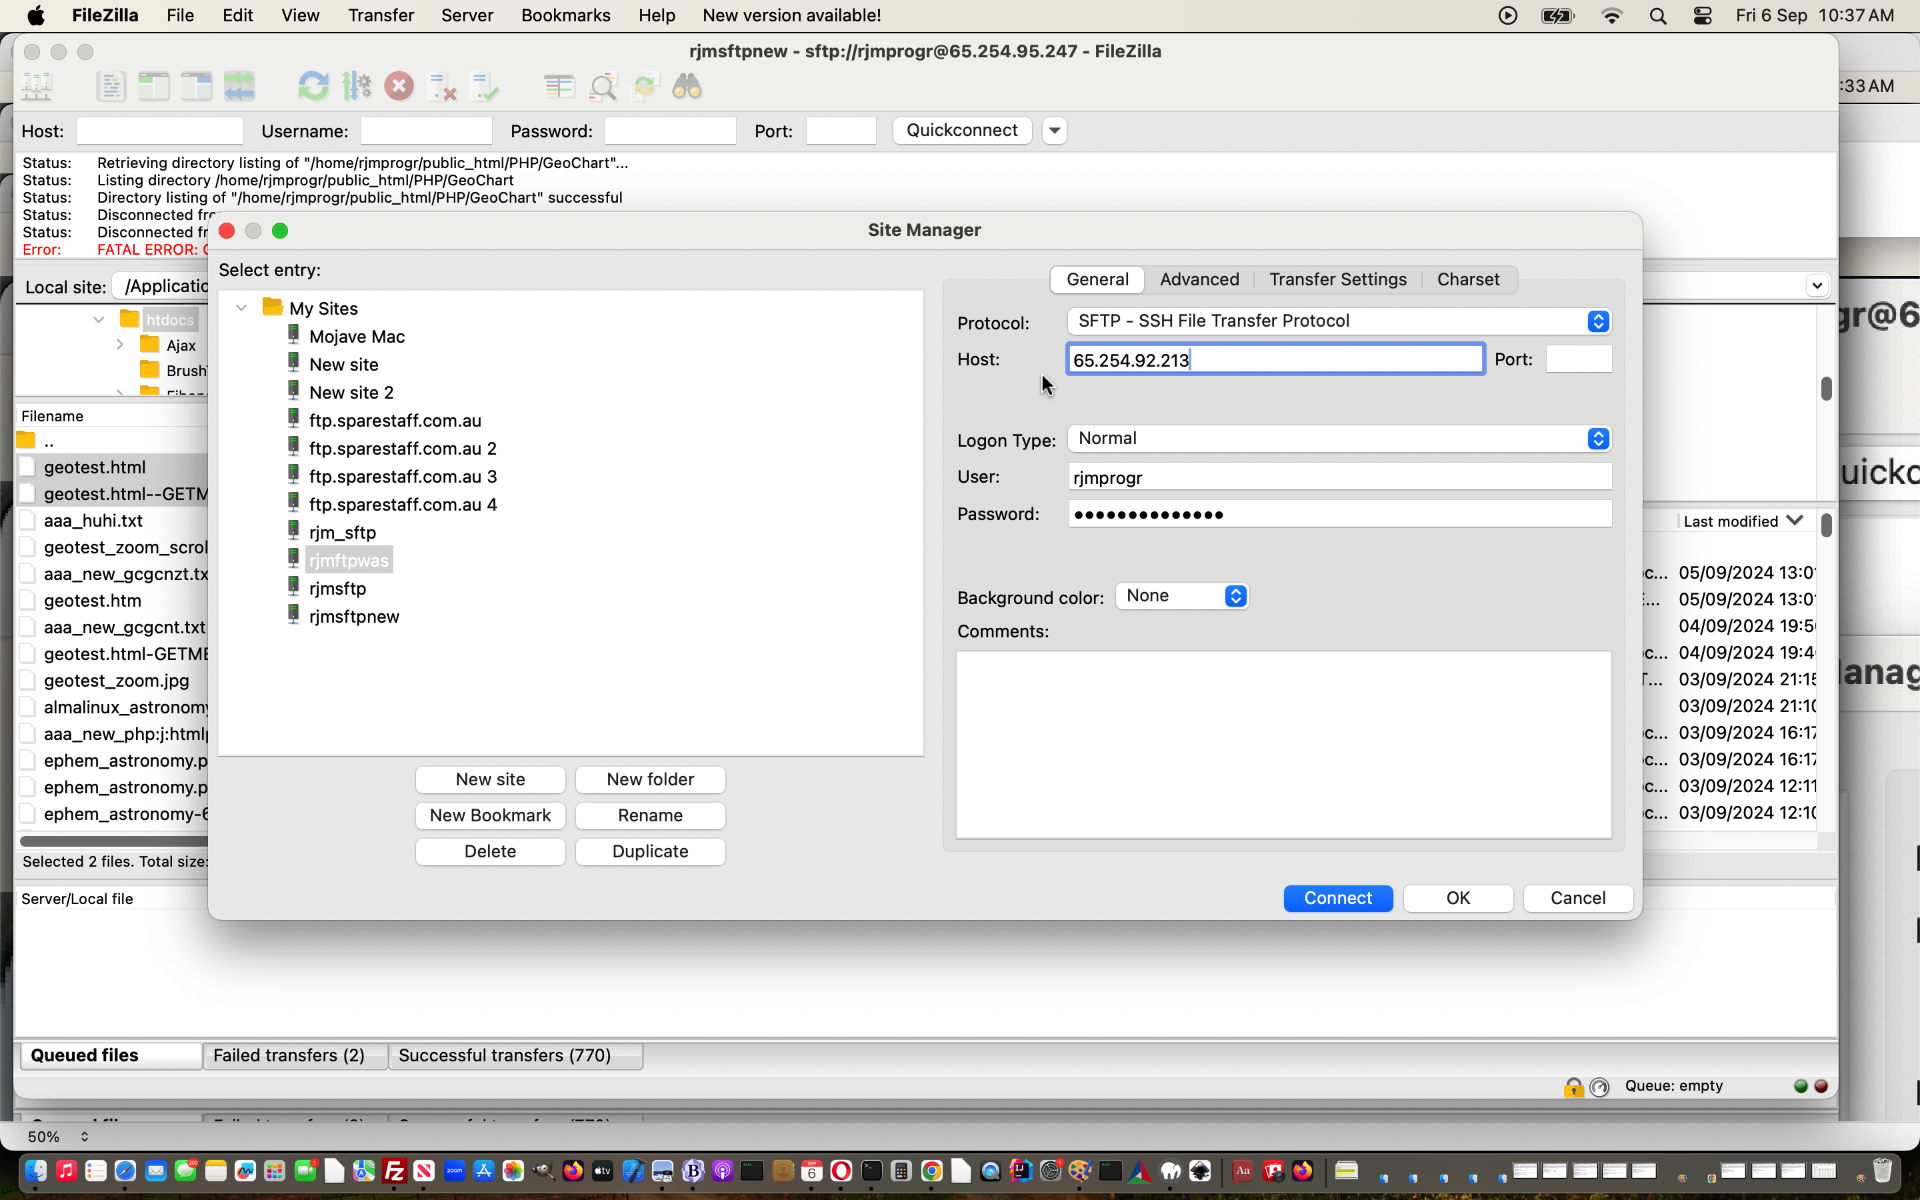Click the quickconnect Host field
1920x1200 pixels.
159,131
